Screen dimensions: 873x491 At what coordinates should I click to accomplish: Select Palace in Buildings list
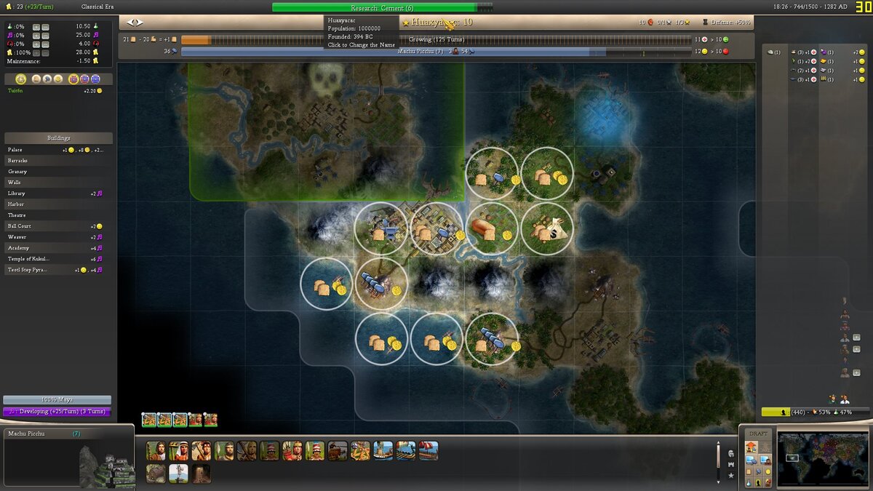click(x=58, y=150)
